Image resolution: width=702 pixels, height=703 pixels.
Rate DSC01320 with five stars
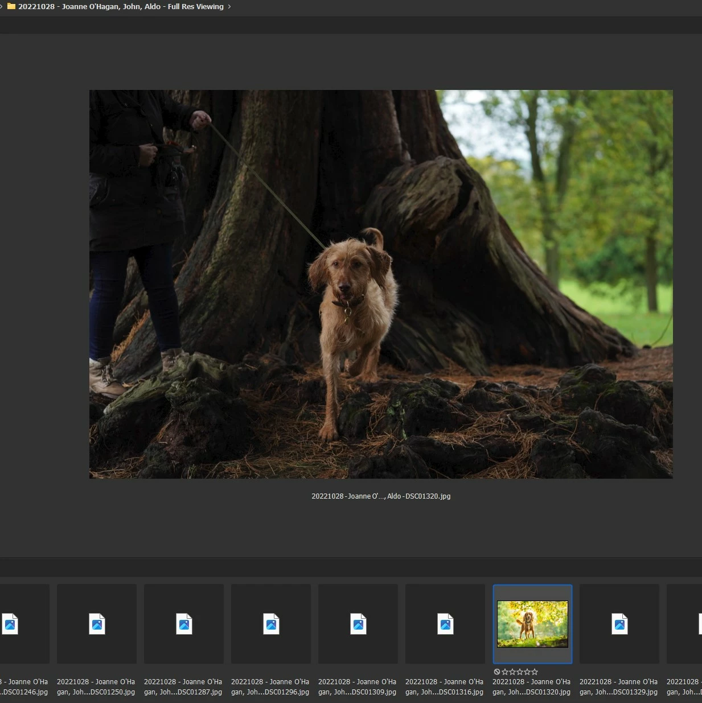pos(535,672)
